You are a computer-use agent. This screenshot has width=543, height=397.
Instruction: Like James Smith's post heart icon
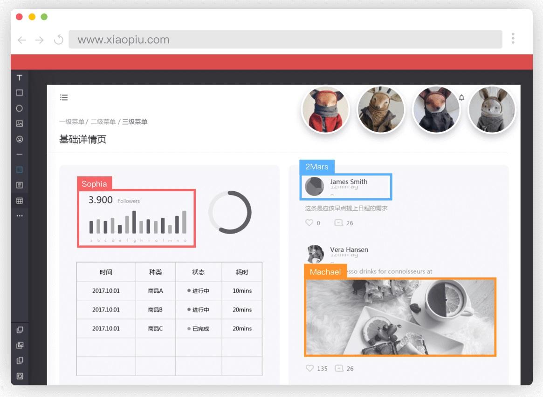coord(309,223)
